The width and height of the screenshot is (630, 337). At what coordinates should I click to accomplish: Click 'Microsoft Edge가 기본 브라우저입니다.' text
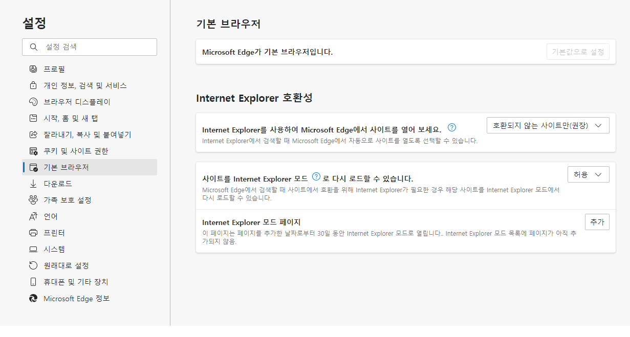[x=268, y=52]
